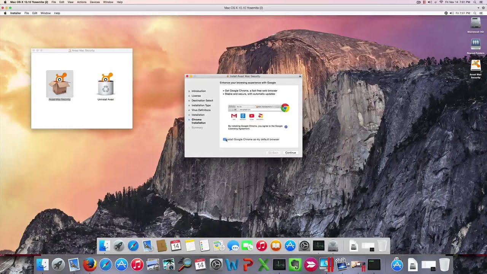Screen dimensions: 487x274
Task: Open Skitch from the host dock
Action: 311,264
